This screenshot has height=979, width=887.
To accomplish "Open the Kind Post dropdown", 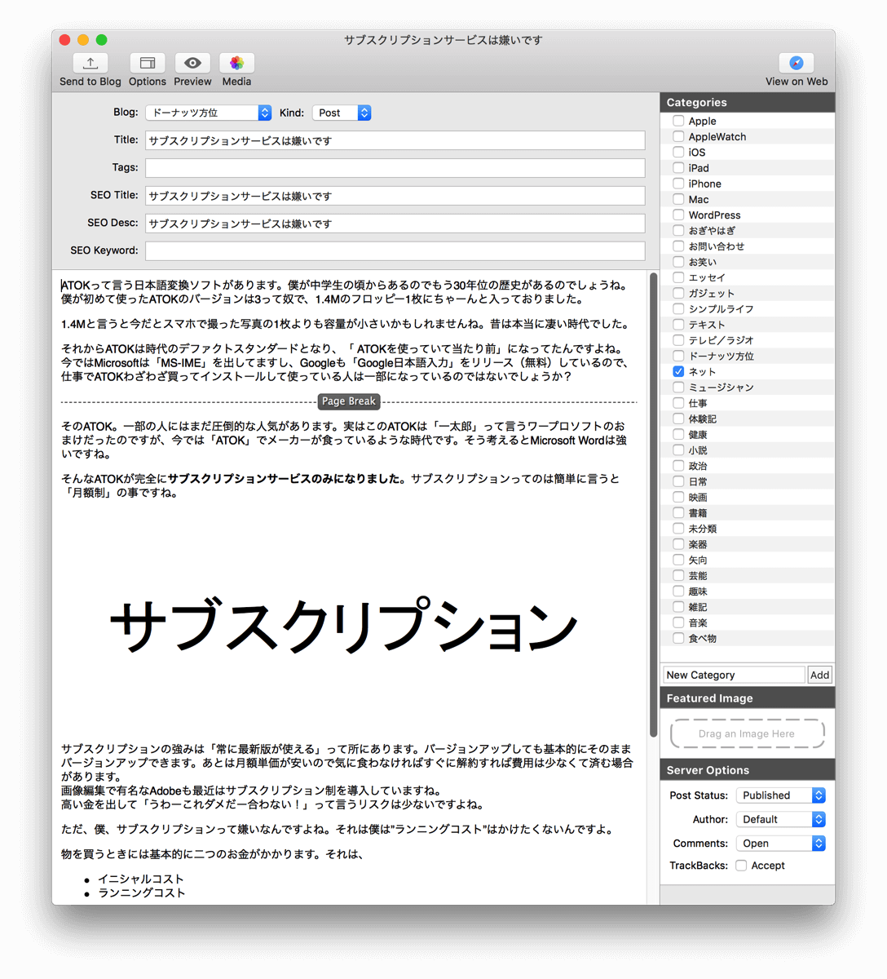I will [x=342, y=113].
